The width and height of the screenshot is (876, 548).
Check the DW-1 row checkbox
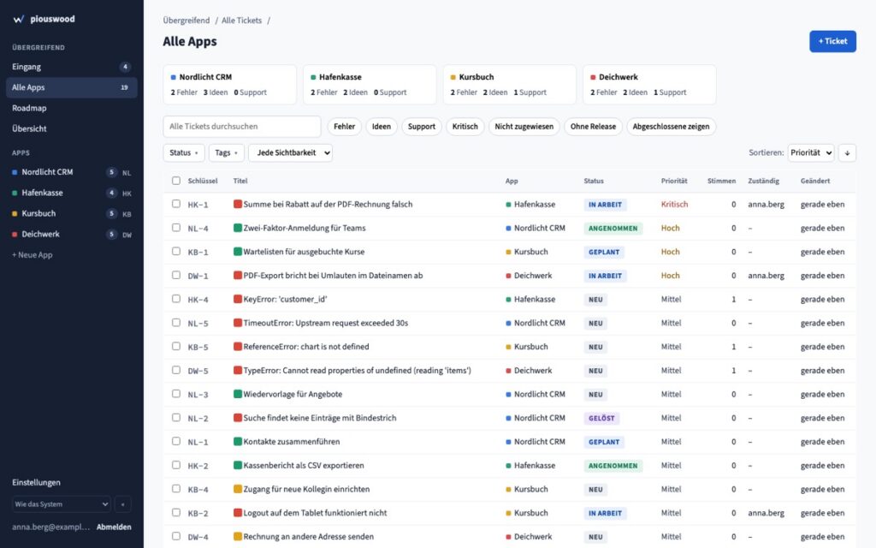click(x=176, y=275)
